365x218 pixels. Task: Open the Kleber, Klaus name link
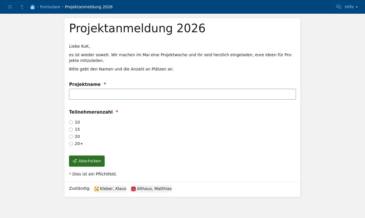click(113, 189)
